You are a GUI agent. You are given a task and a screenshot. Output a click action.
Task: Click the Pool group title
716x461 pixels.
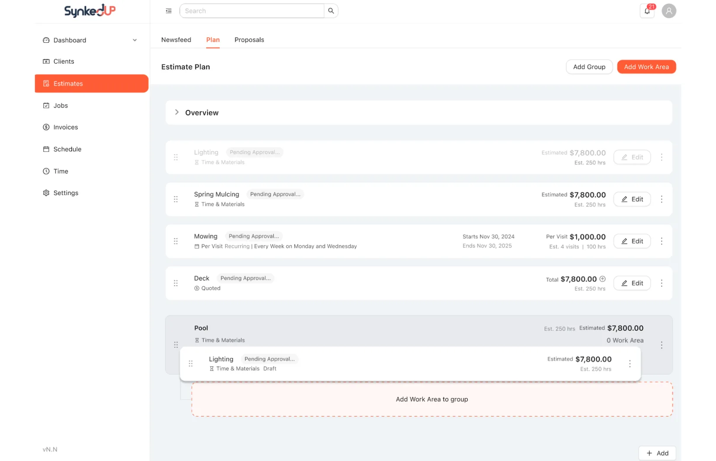coord(201,328)
